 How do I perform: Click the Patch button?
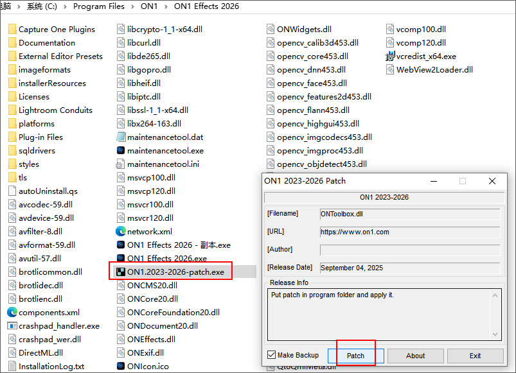356,356
